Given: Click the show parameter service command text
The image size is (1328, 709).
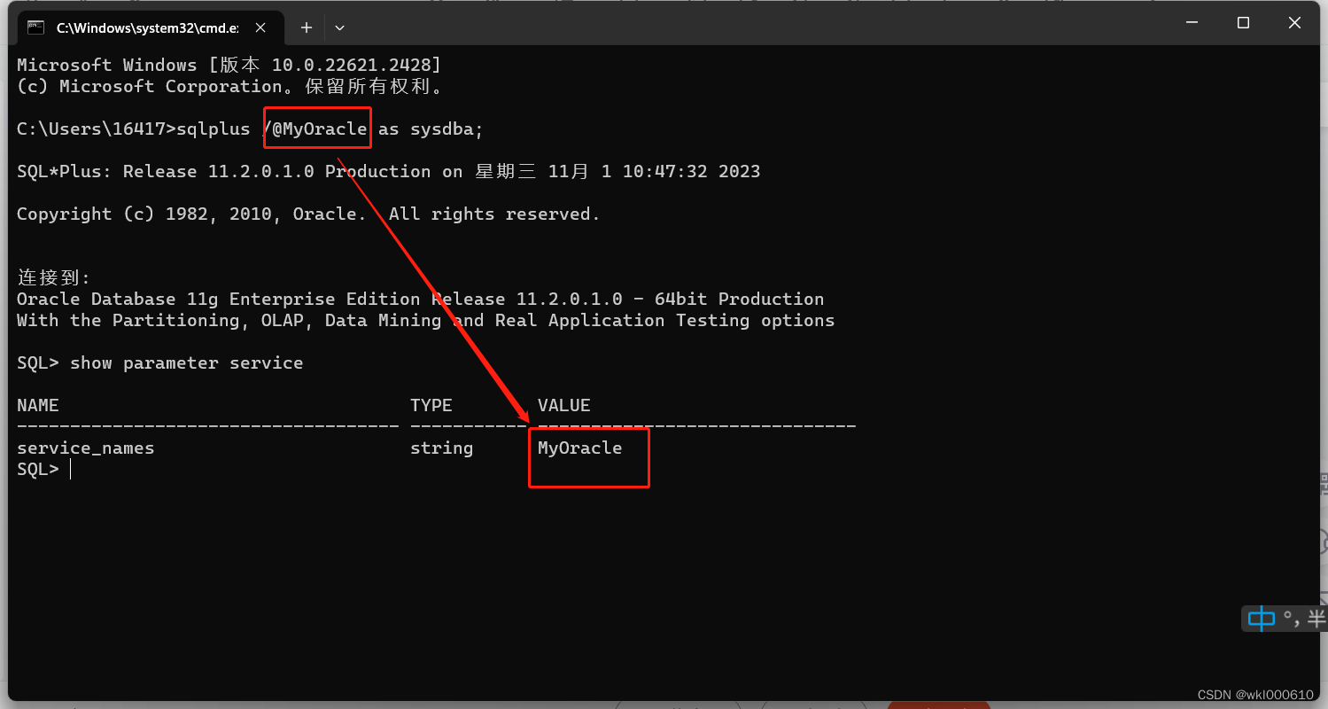Looking at the screenshot, I should pyautogui.click(x=186, y=362).
